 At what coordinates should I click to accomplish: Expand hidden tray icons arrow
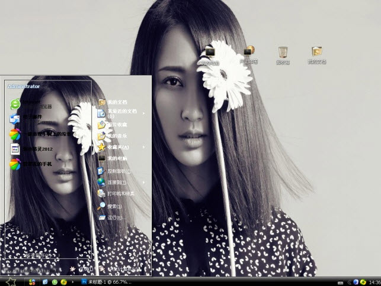(x=350, y=282)
